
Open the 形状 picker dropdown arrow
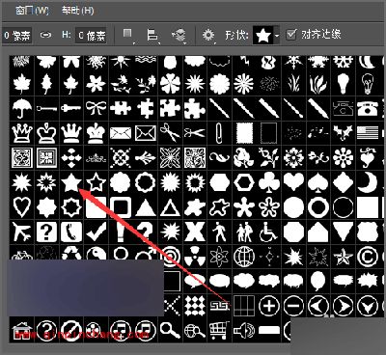click(277, 36)
